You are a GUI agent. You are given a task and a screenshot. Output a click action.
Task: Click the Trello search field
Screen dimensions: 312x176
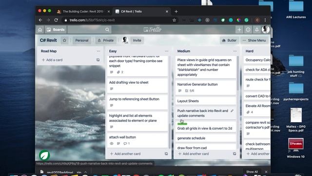[90, 29]
